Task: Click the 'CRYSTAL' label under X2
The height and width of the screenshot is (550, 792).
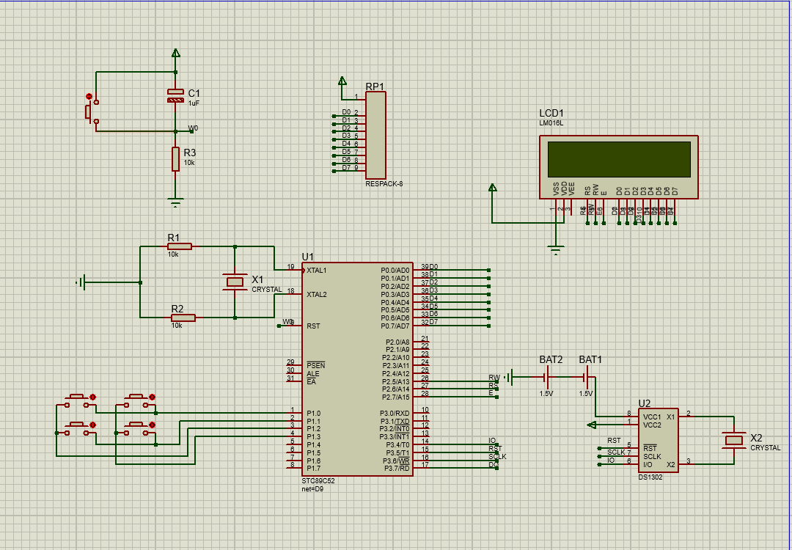Action: (x=765, y=447)
